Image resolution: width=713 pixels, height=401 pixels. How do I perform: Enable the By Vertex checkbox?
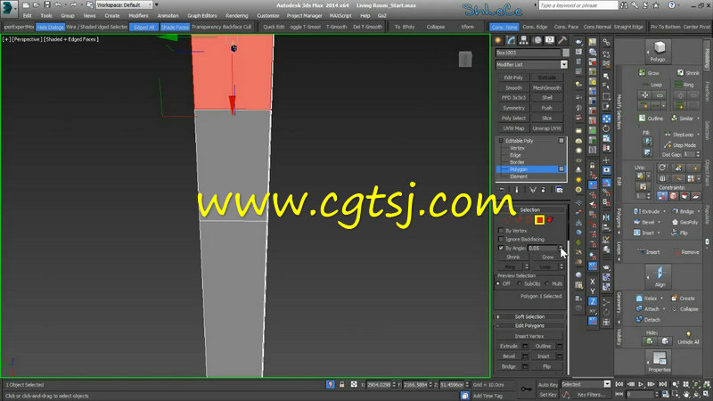point(501,231)
